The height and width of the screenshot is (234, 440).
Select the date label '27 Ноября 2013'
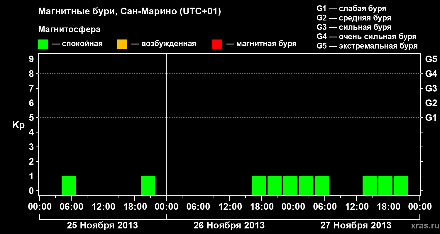coord(356,226)
